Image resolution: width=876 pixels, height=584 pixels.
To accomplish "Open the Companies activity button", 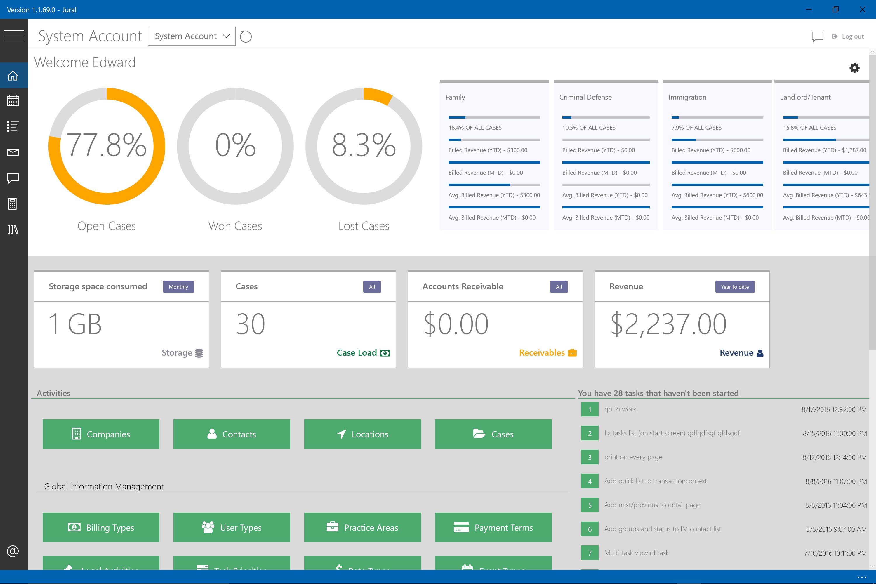I will click(101, 434).
